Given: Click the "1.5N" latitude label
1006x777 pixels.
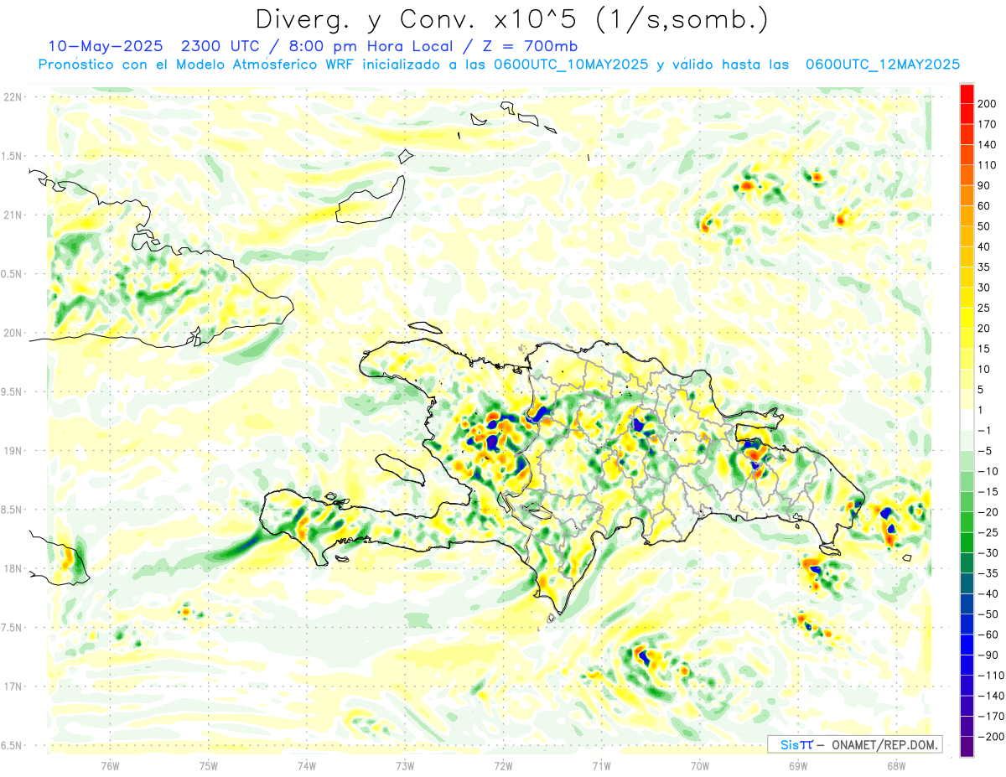Looking at the screenshot, I should (x=13, y=156).
